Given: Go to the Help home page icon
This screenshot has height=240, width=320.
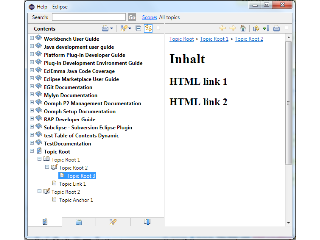Looking at the screenshot, I should 243,28.
